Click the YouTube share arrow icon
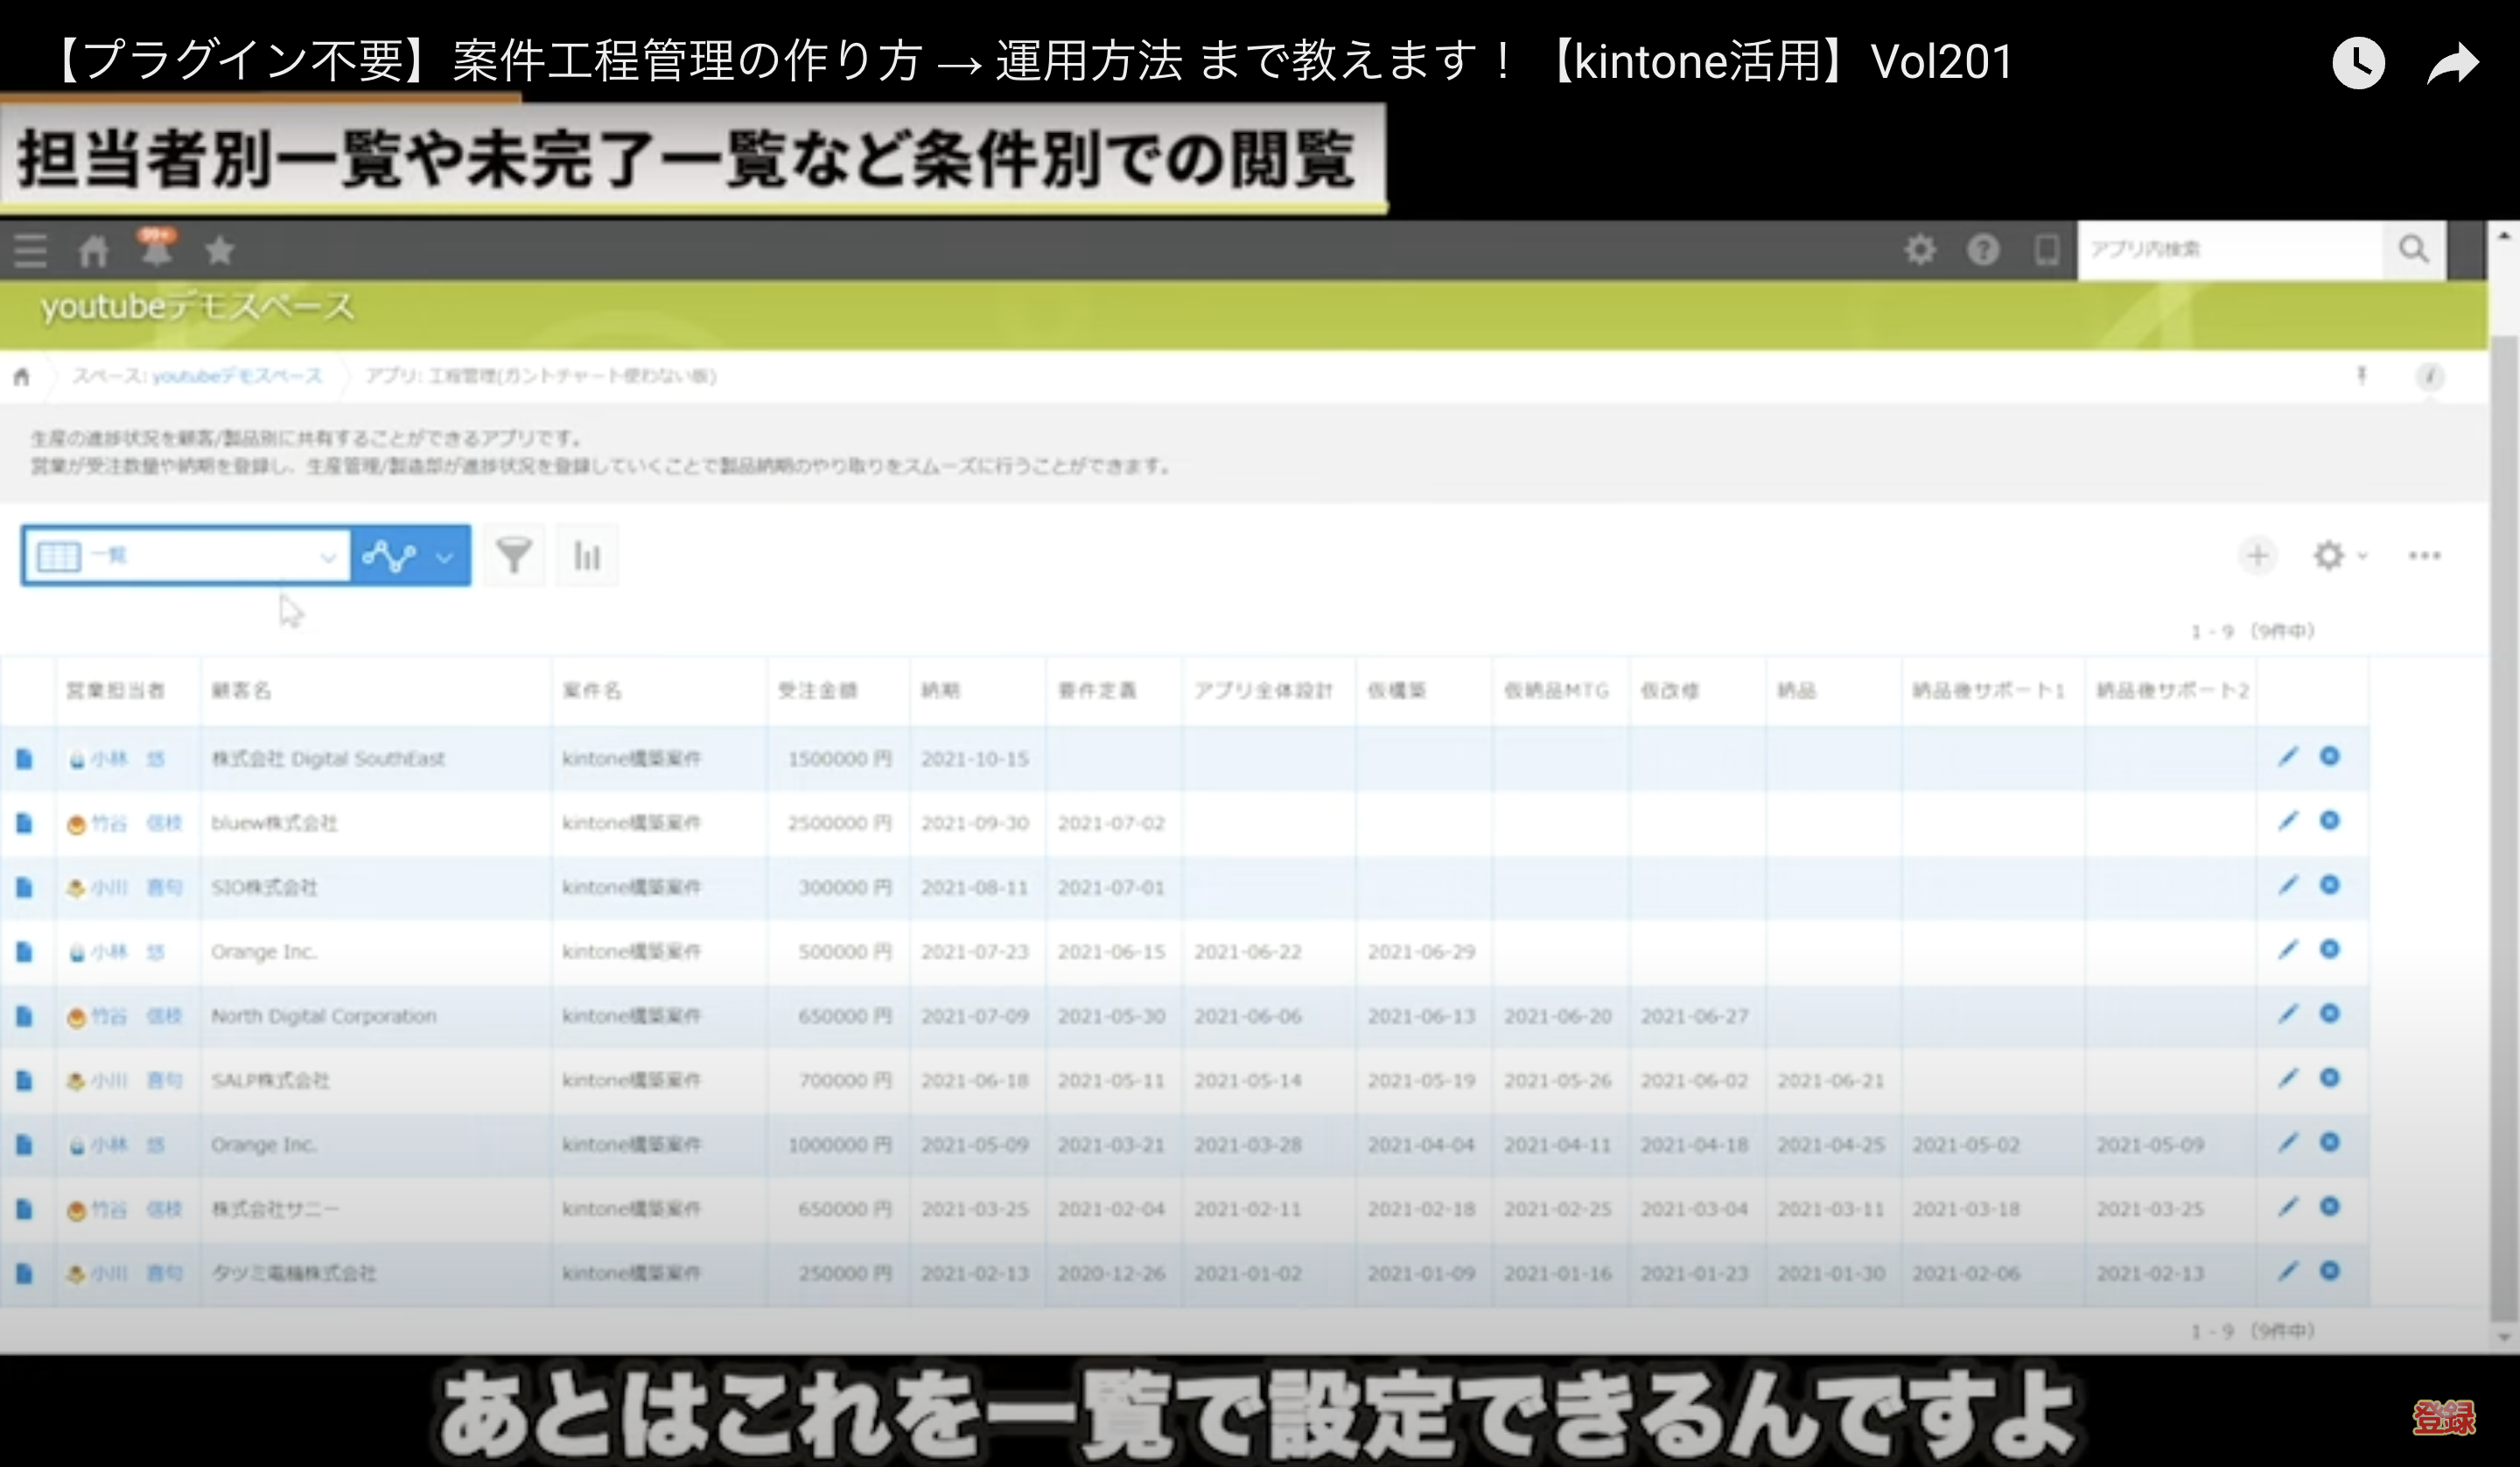 [x=2454, y=64]
